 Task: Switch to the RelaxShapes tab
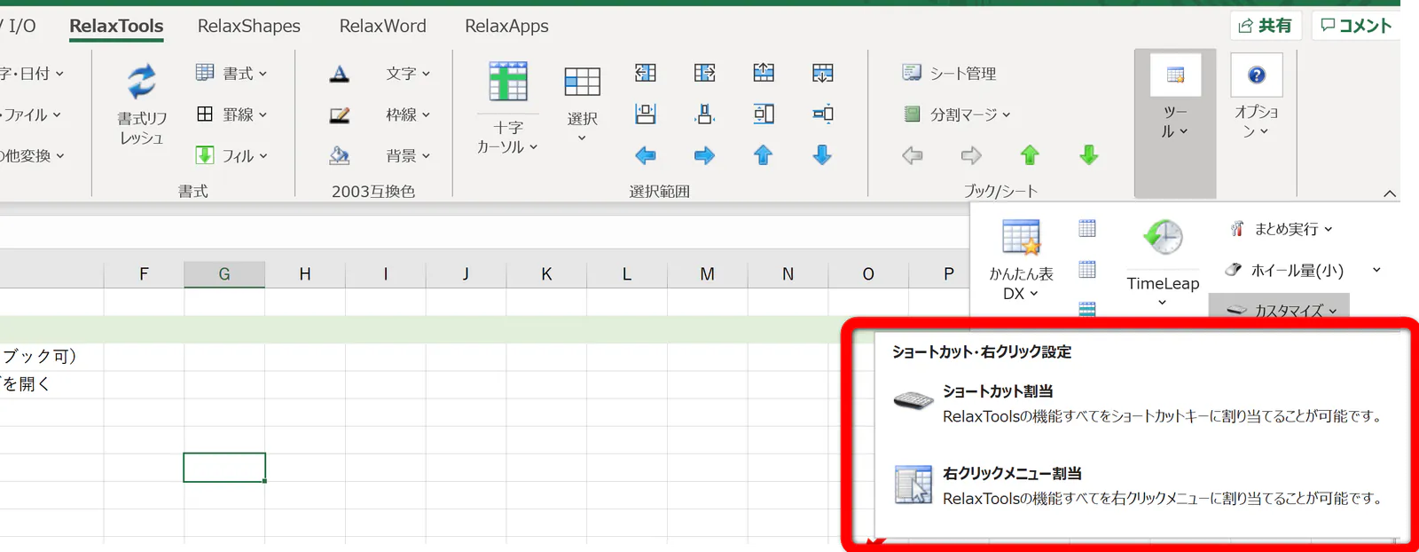[x=249, y=26]
